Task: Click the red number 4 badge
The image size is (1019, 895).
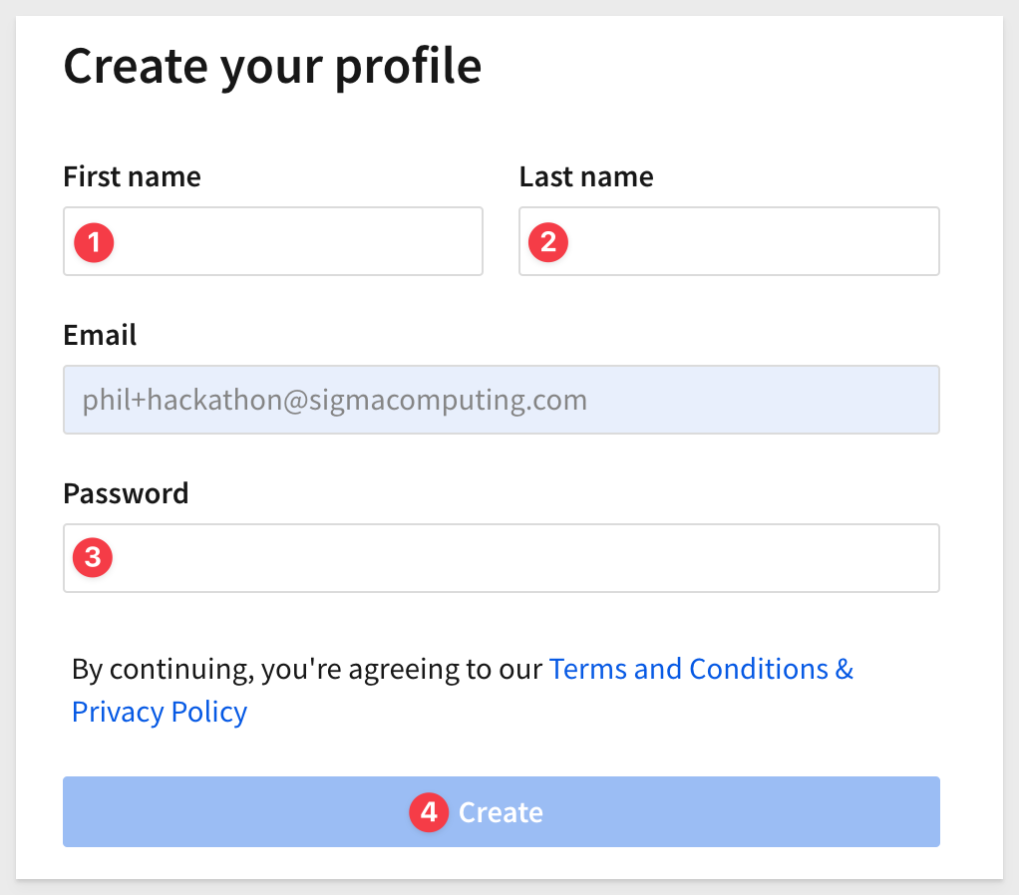Action: 429,812
